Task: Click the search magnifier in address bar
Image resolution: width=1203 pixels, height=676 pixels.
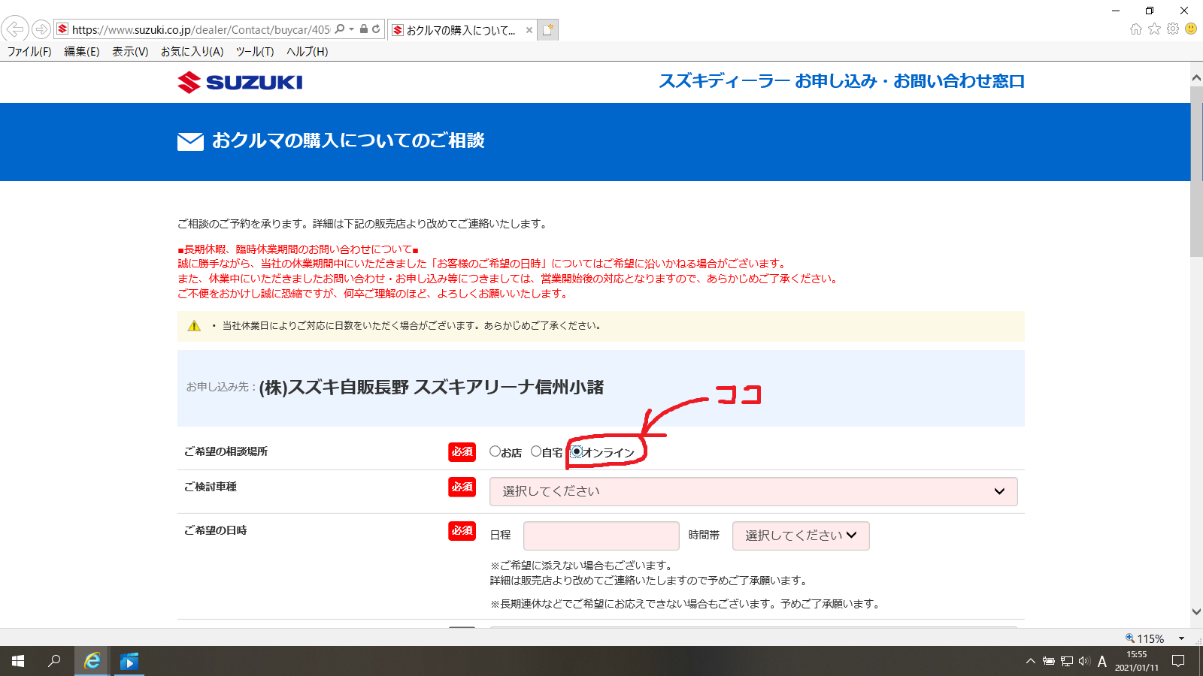Action: [340, 29]
